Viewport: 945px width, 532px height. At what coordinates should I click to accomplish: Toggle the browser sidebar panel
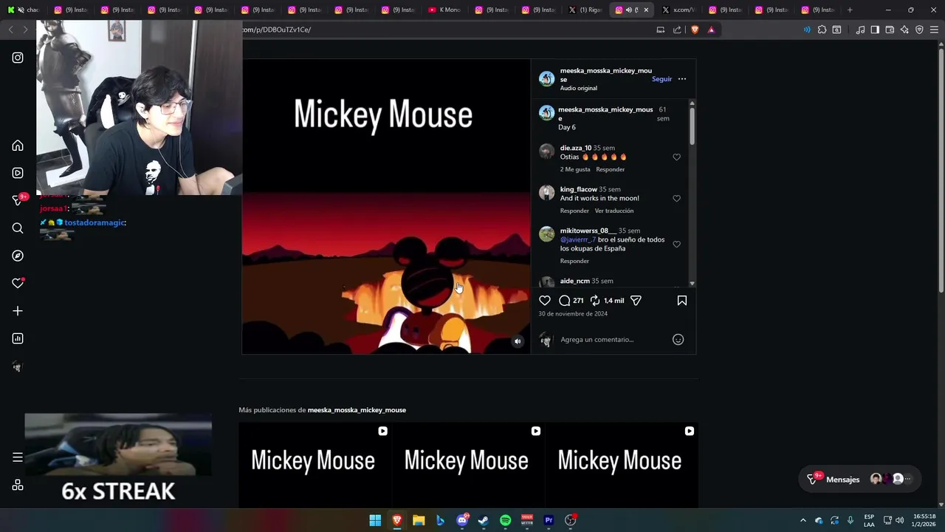click(875, 30)
